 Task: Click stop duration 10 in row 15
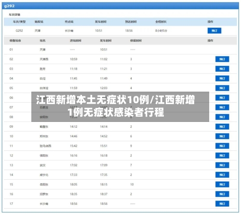(x=132, y=185)
